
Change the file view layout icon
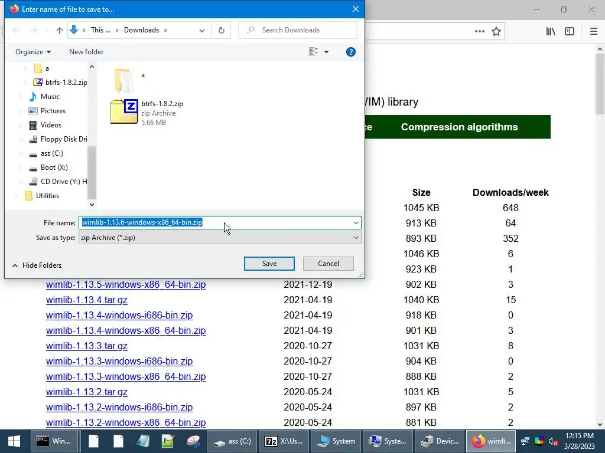pos(313,52)
